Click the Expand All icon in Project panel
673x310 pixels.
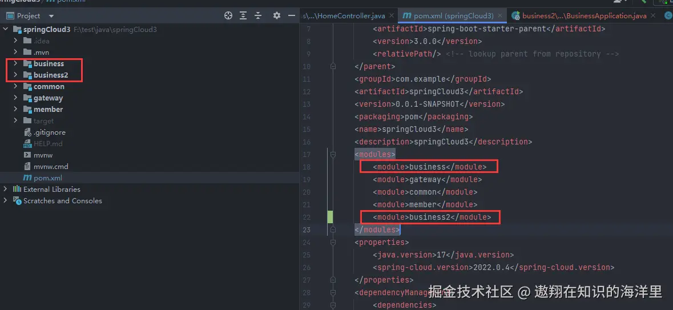(x=243, y=16)
